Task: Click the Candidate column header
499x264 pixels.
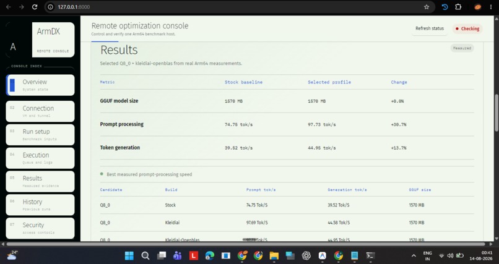Action: click(111, 190)
